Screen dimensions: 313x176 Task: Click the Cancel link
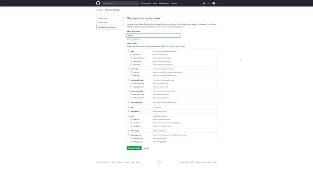coord(146,148)
